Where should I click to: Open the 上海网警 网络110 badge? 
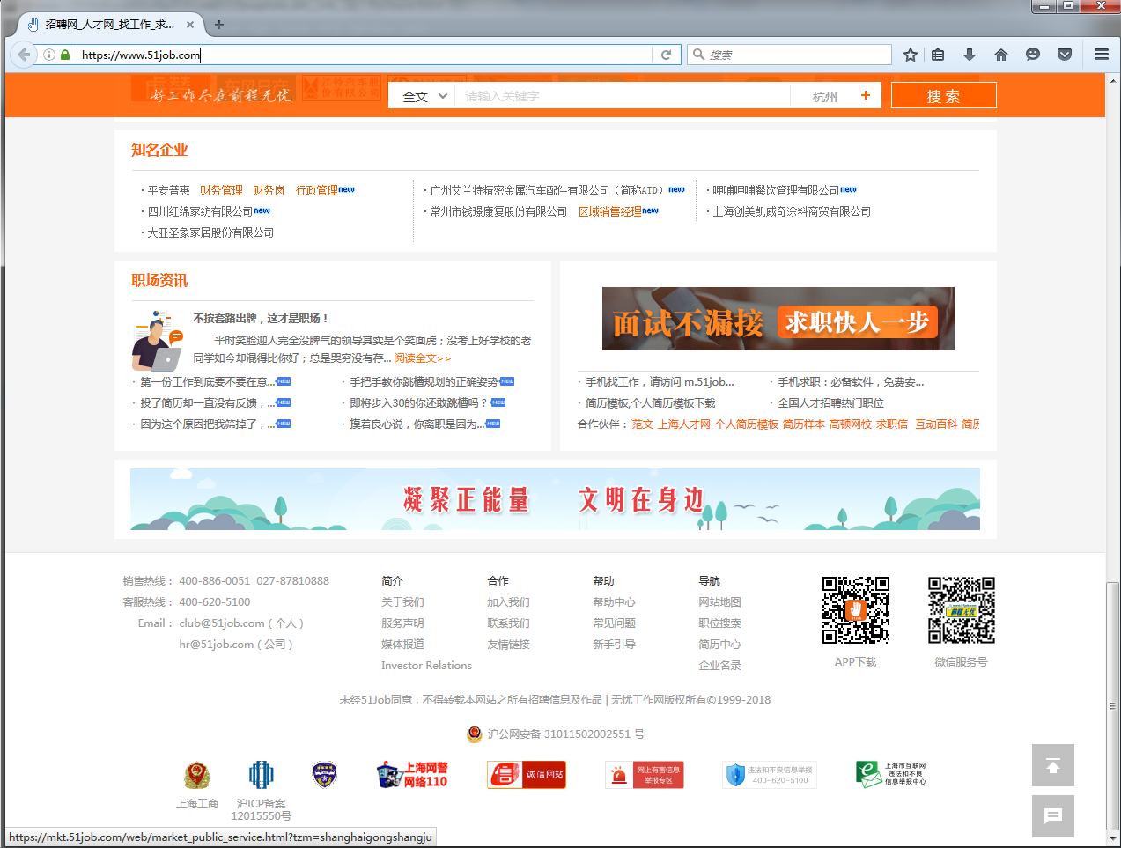(412, 775)
